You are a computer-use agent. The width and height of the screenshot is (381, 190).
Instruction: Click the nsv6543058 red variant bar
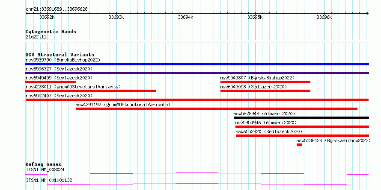click(x=265, y=91)
